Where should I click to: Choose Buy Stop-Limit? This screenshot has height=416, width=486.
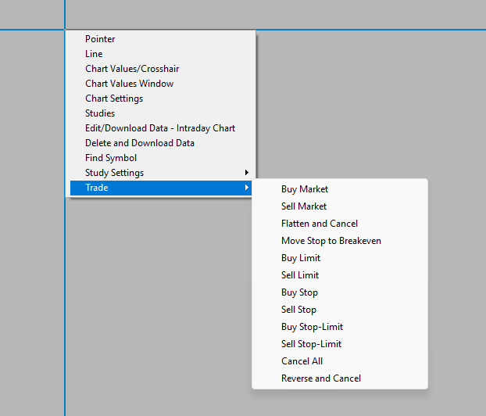coord(312,327)
